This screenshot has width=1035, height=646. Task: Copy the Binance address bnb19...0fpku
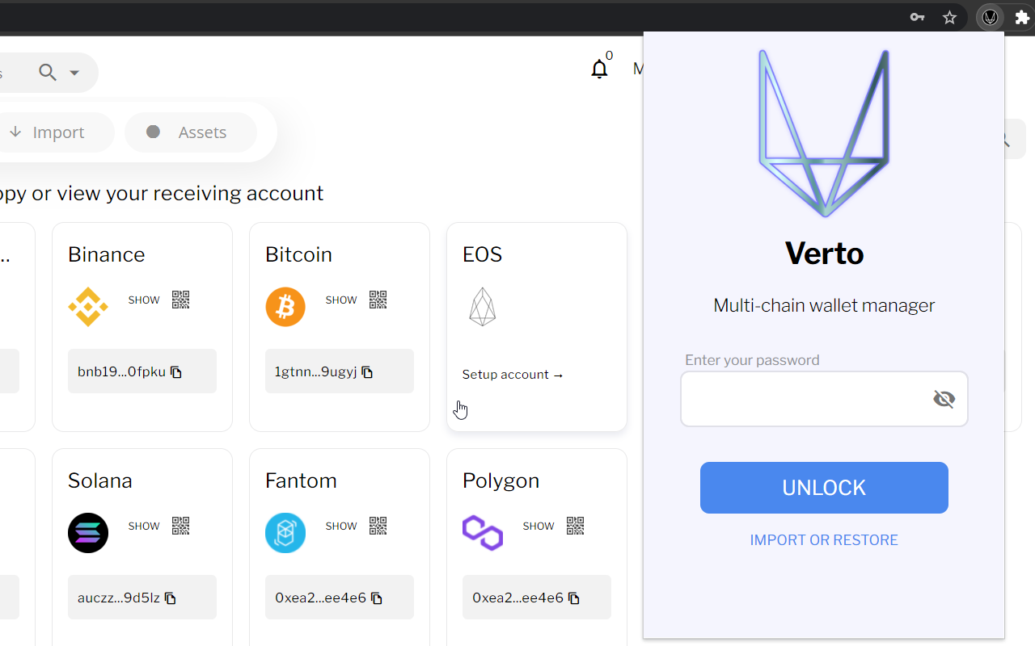[x=176, y=372]
